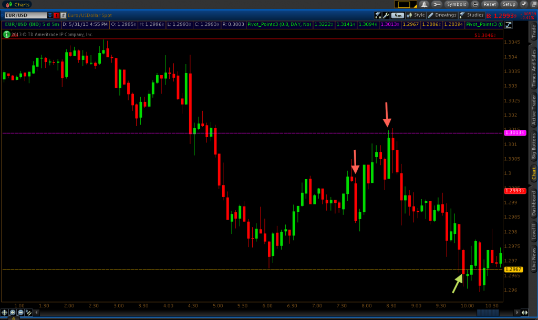
Task: Click the yellow 1.2967 pivot price tag
Action: [514, 270]
